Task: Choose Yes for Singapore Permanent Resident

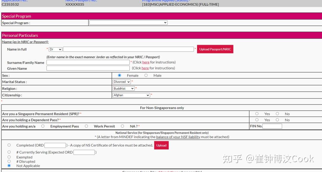Action: click(x=257, y=114)
